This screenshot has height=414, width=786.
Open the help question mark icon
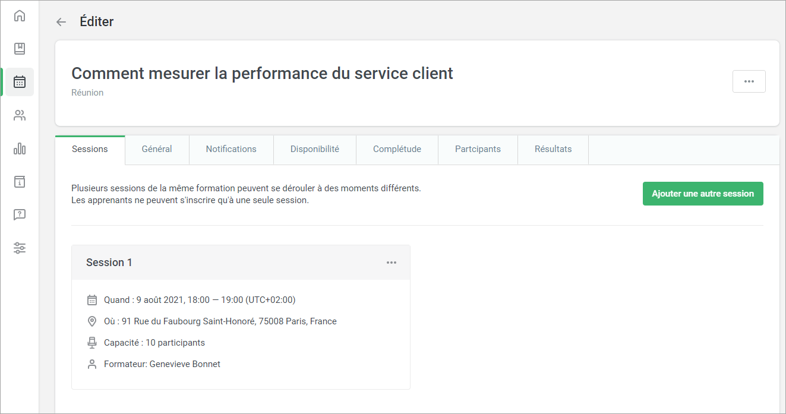20,215
